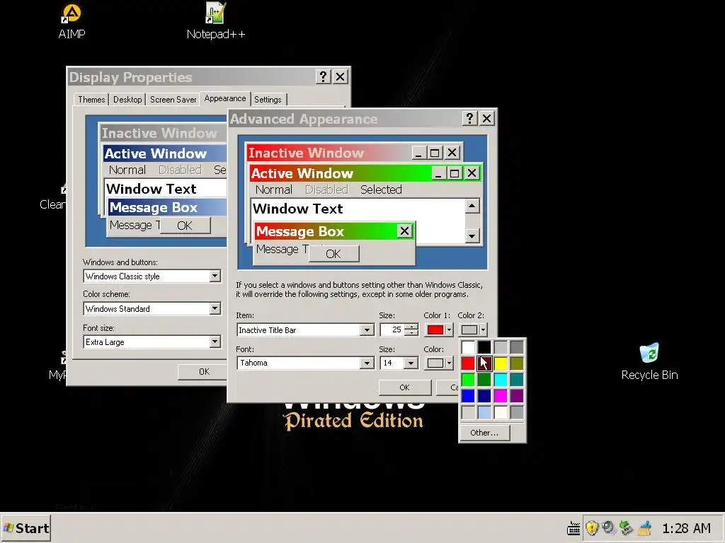This screenshot has width=725, height=543.
Task: Pick the pale sky blue swatch
Action: [x=484, y=412]
